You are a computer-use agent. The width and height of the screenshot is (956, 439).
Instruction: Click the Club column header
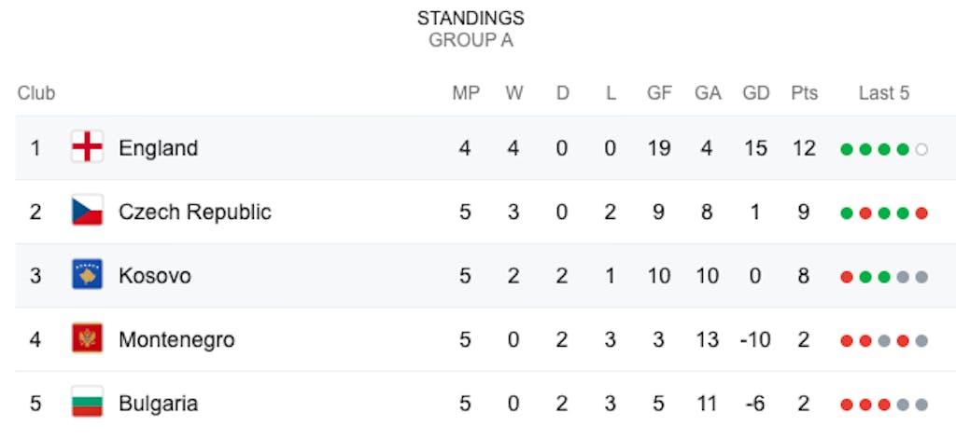(x=36, y=93)
